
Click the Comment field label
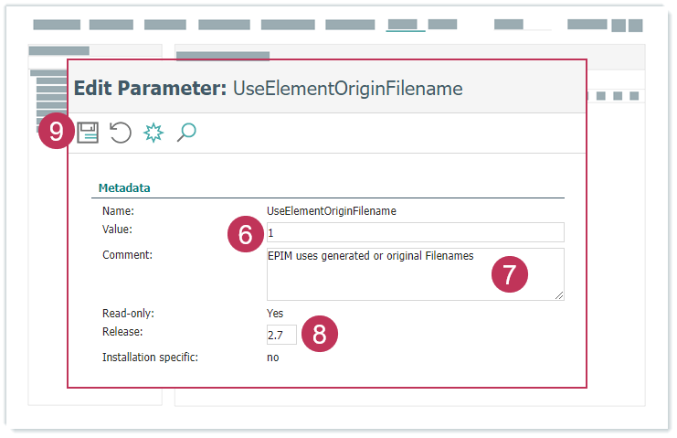click(x=127, y=255)
